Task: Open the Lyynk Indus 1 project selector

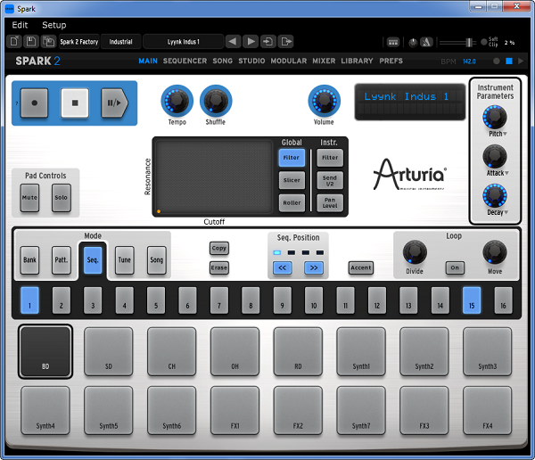Action: 183,42
